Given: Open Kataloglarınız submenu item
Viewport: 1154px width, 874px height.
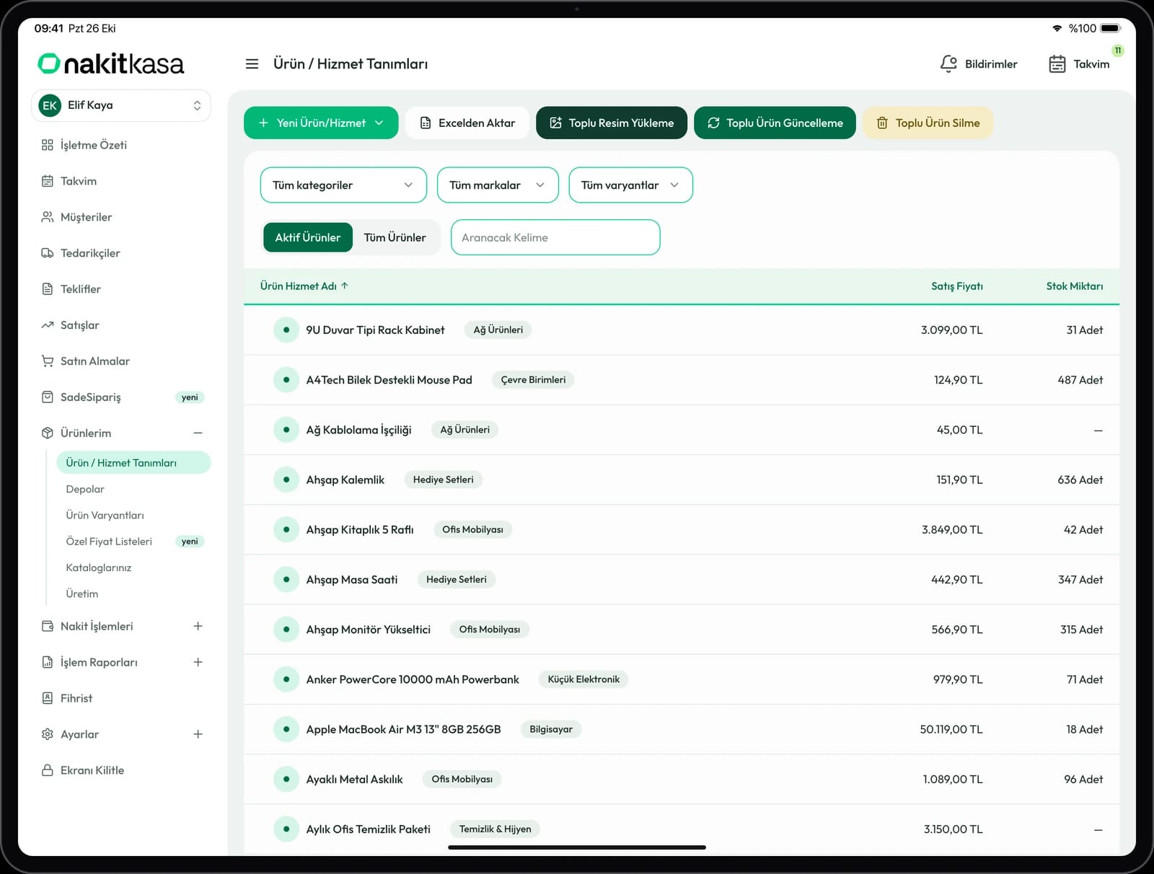Looking at the screenshot, I should pyautogui.click(x=99, y=568).
